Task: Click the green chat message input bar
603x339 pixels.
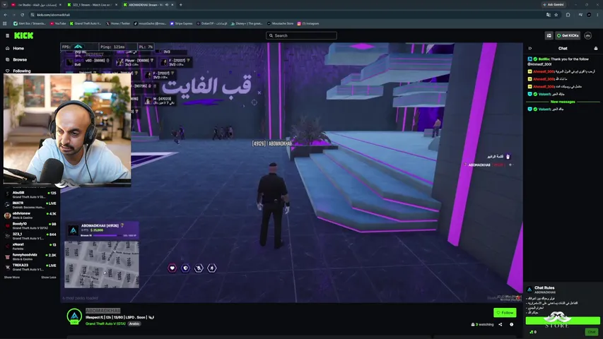Action: (563, 321)
